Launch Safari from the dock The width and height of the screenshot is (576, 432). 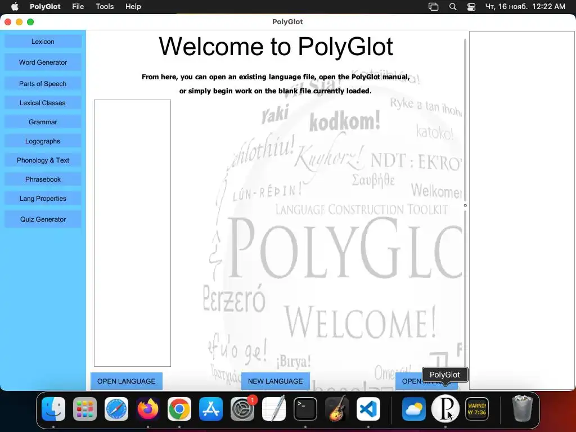pyautogui.click(x=116, y=409)
